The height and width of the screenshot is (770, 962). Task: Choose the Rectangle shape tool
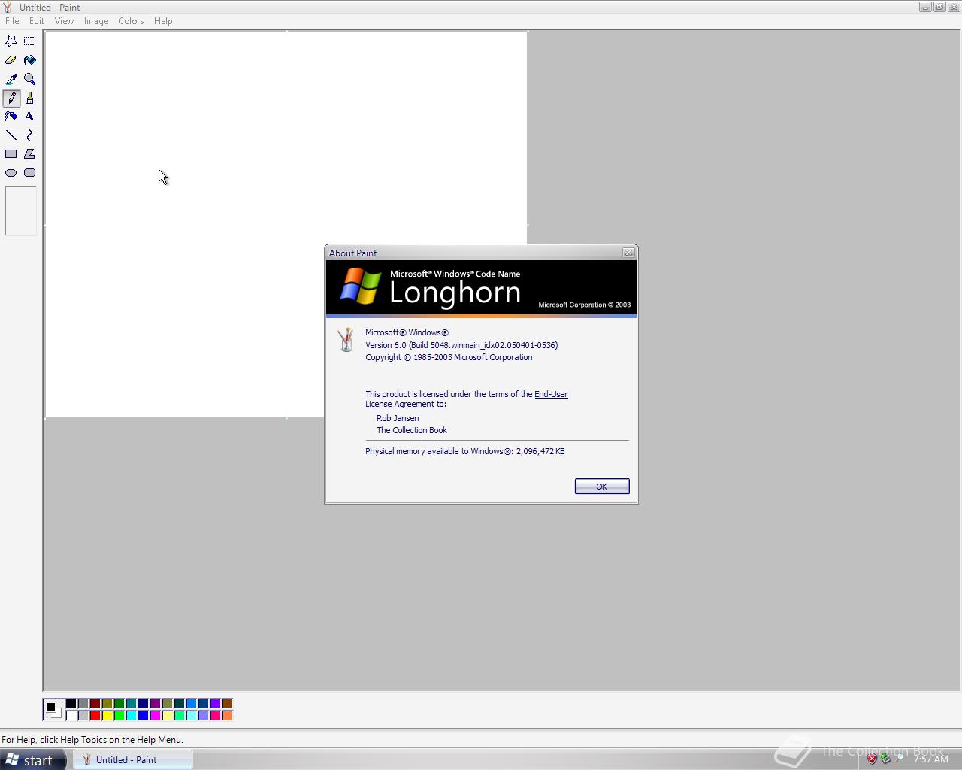point(11,154)
